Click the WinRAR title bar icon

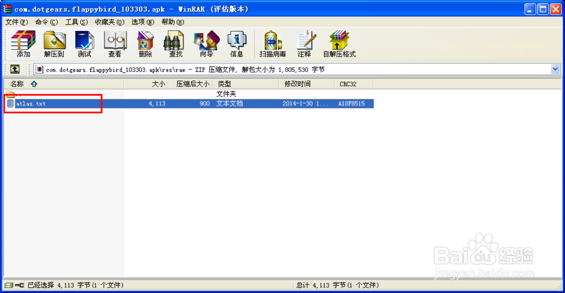(7, 8)
